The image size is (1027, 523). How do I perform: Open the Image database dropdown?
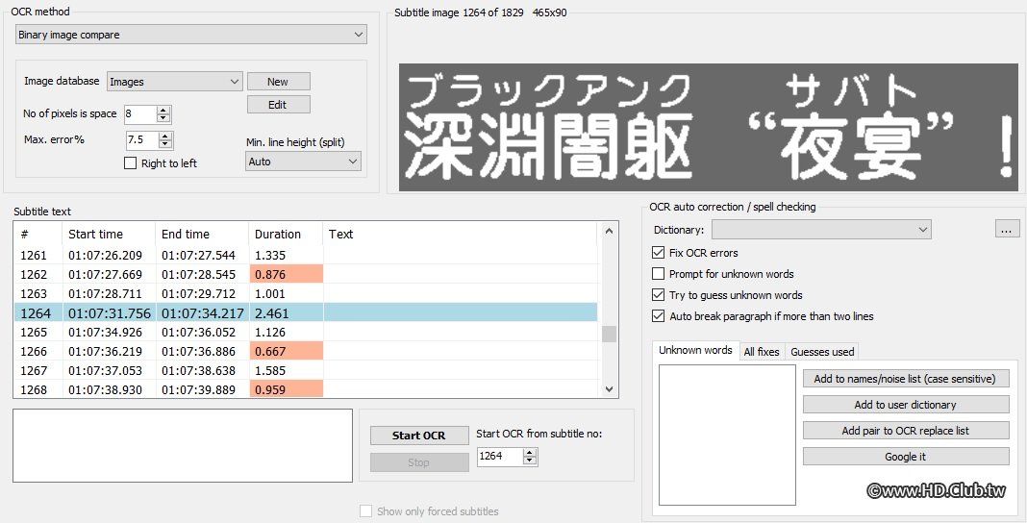(174, 81)
